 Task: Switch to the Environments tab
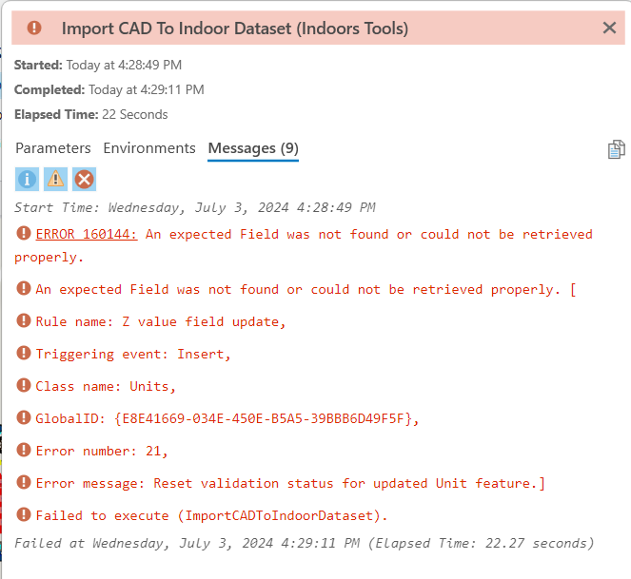[x=149, y=148]
